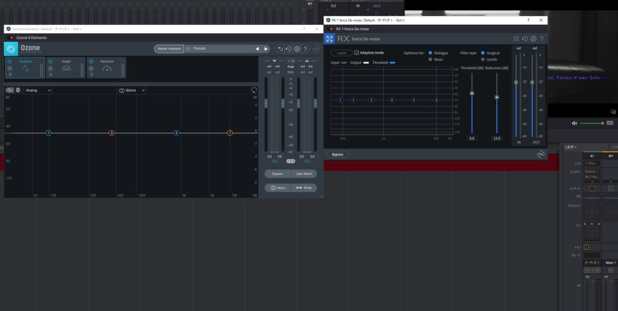Click Reduction dB slider handle

497,97
